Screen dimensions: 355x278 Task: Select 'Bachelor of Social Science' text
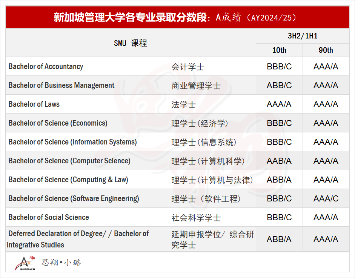tap(49, 217)
